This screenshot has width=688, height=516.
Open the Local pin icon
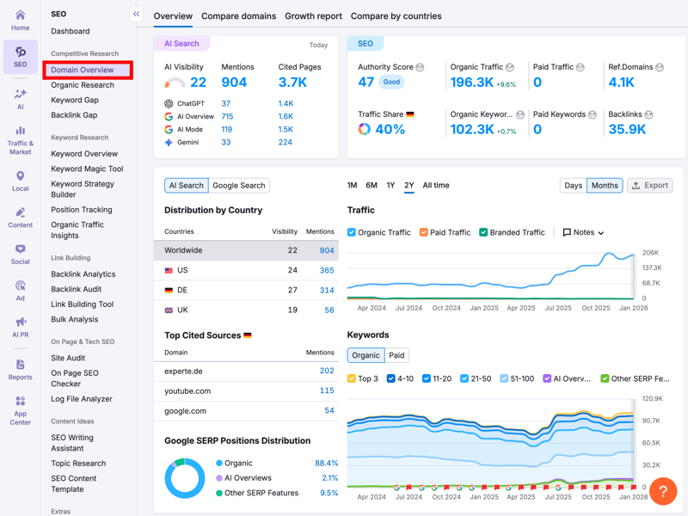coord(20,176)
